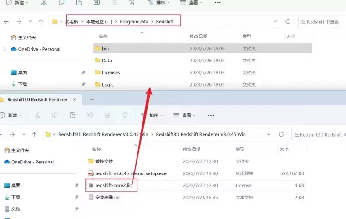346x219 pixels.
Task: Expand address bar history dropdown in Redshift window
Action: pyautogui.click(x=275, y=22)
